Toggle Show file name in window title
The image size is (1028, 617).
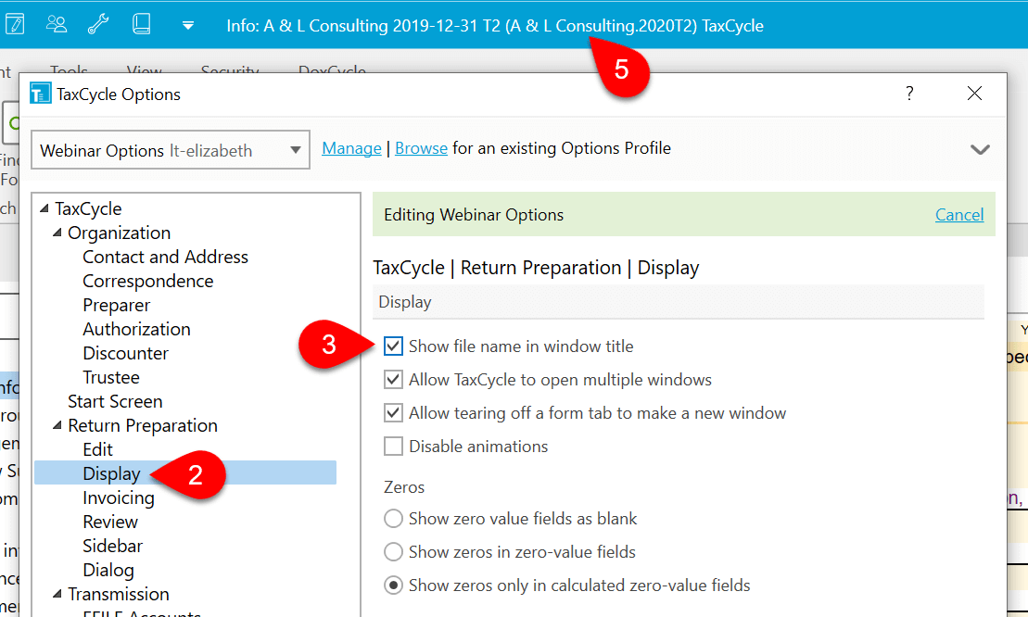pos(393,346)
